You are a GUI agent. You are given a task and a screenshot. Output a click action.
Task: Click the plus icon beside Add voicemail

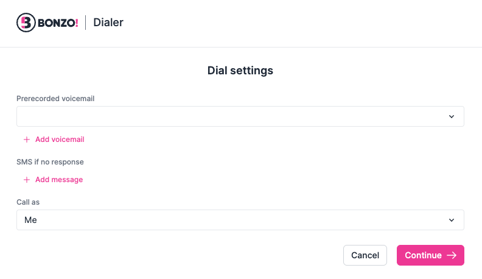tap(26, 139)
